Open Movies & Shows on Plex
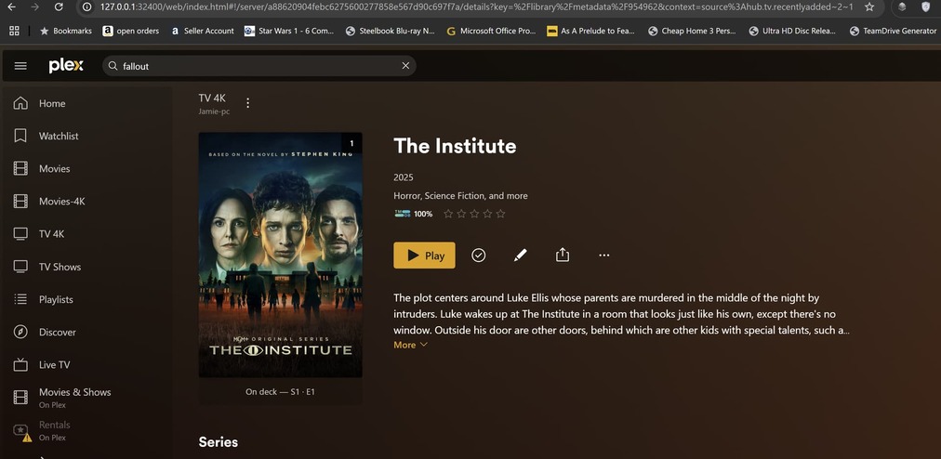Screen dimensions: 941x459 coord(75,397)
